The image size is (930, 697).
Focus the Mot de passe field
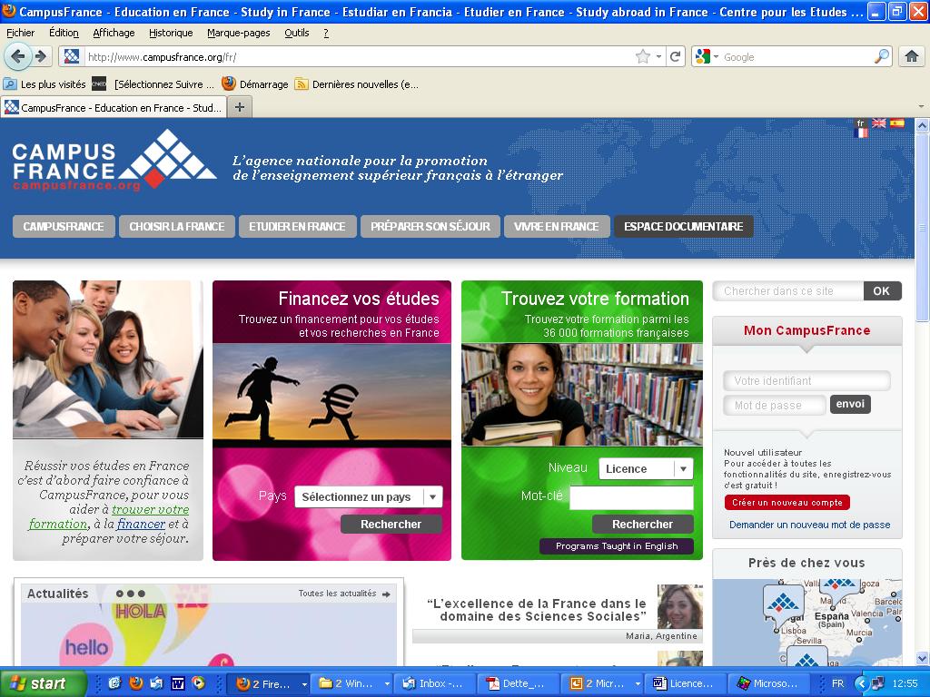point(774,406)
